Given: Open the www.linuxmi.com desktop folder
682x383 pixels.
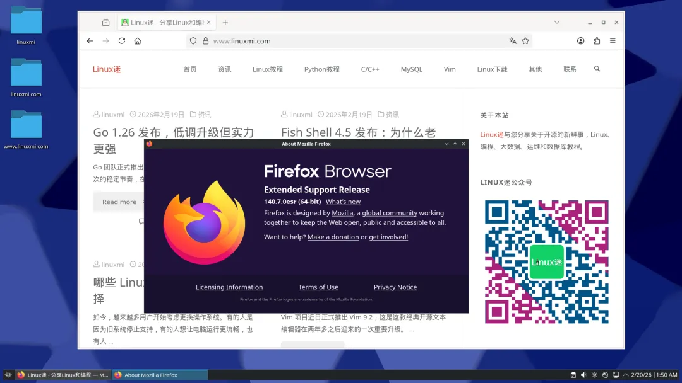Looking at the screenshot, I should (26, 129).
